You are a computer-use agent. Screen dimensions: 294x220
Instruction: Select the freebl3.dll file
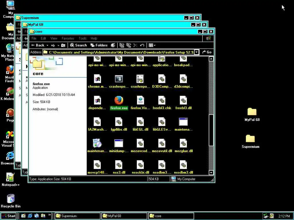pyautogui.click(x=183, y=103)
